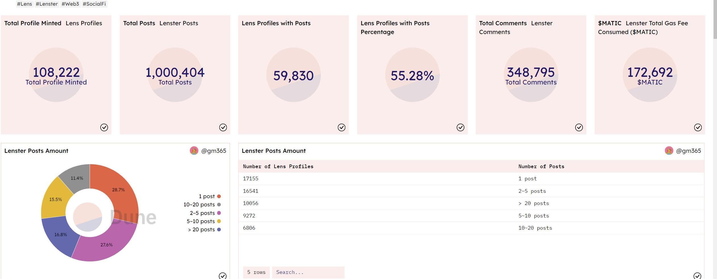This screenshot has height=279, width=717.
Task: Click checkmark icon on Lens Profiles with Posts card
Action: pos(341,128)
